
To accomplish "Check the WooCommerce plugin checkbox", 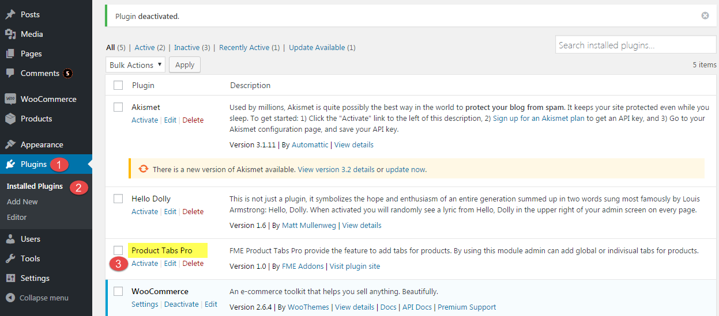I will click(x=118, y=291).
